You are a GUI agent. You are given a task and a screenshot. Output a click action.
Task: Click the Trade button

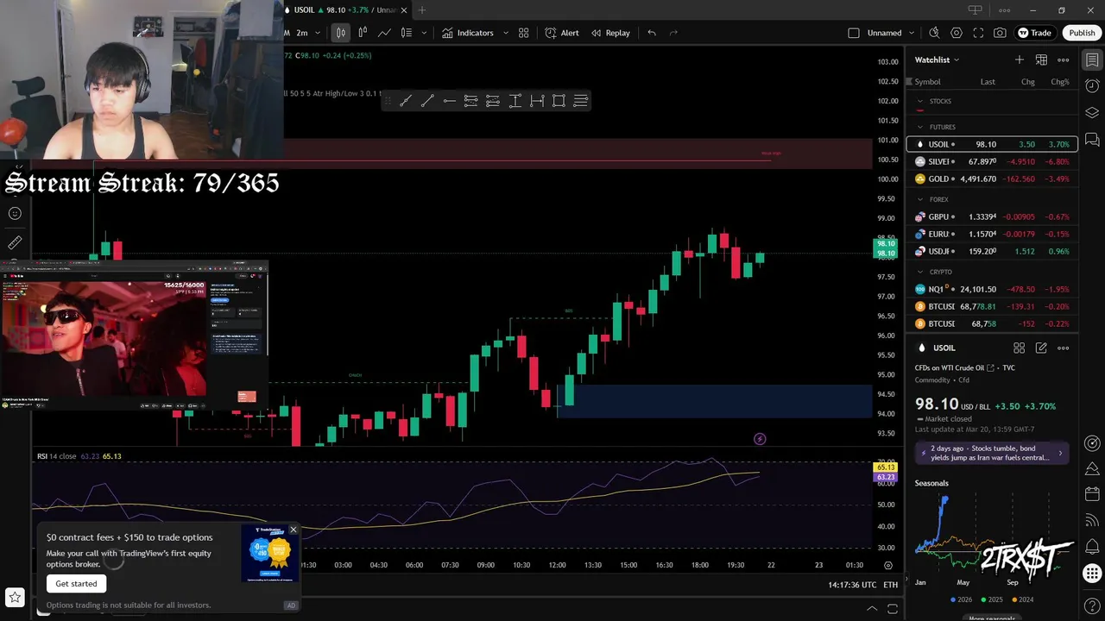pos(1034,33)
